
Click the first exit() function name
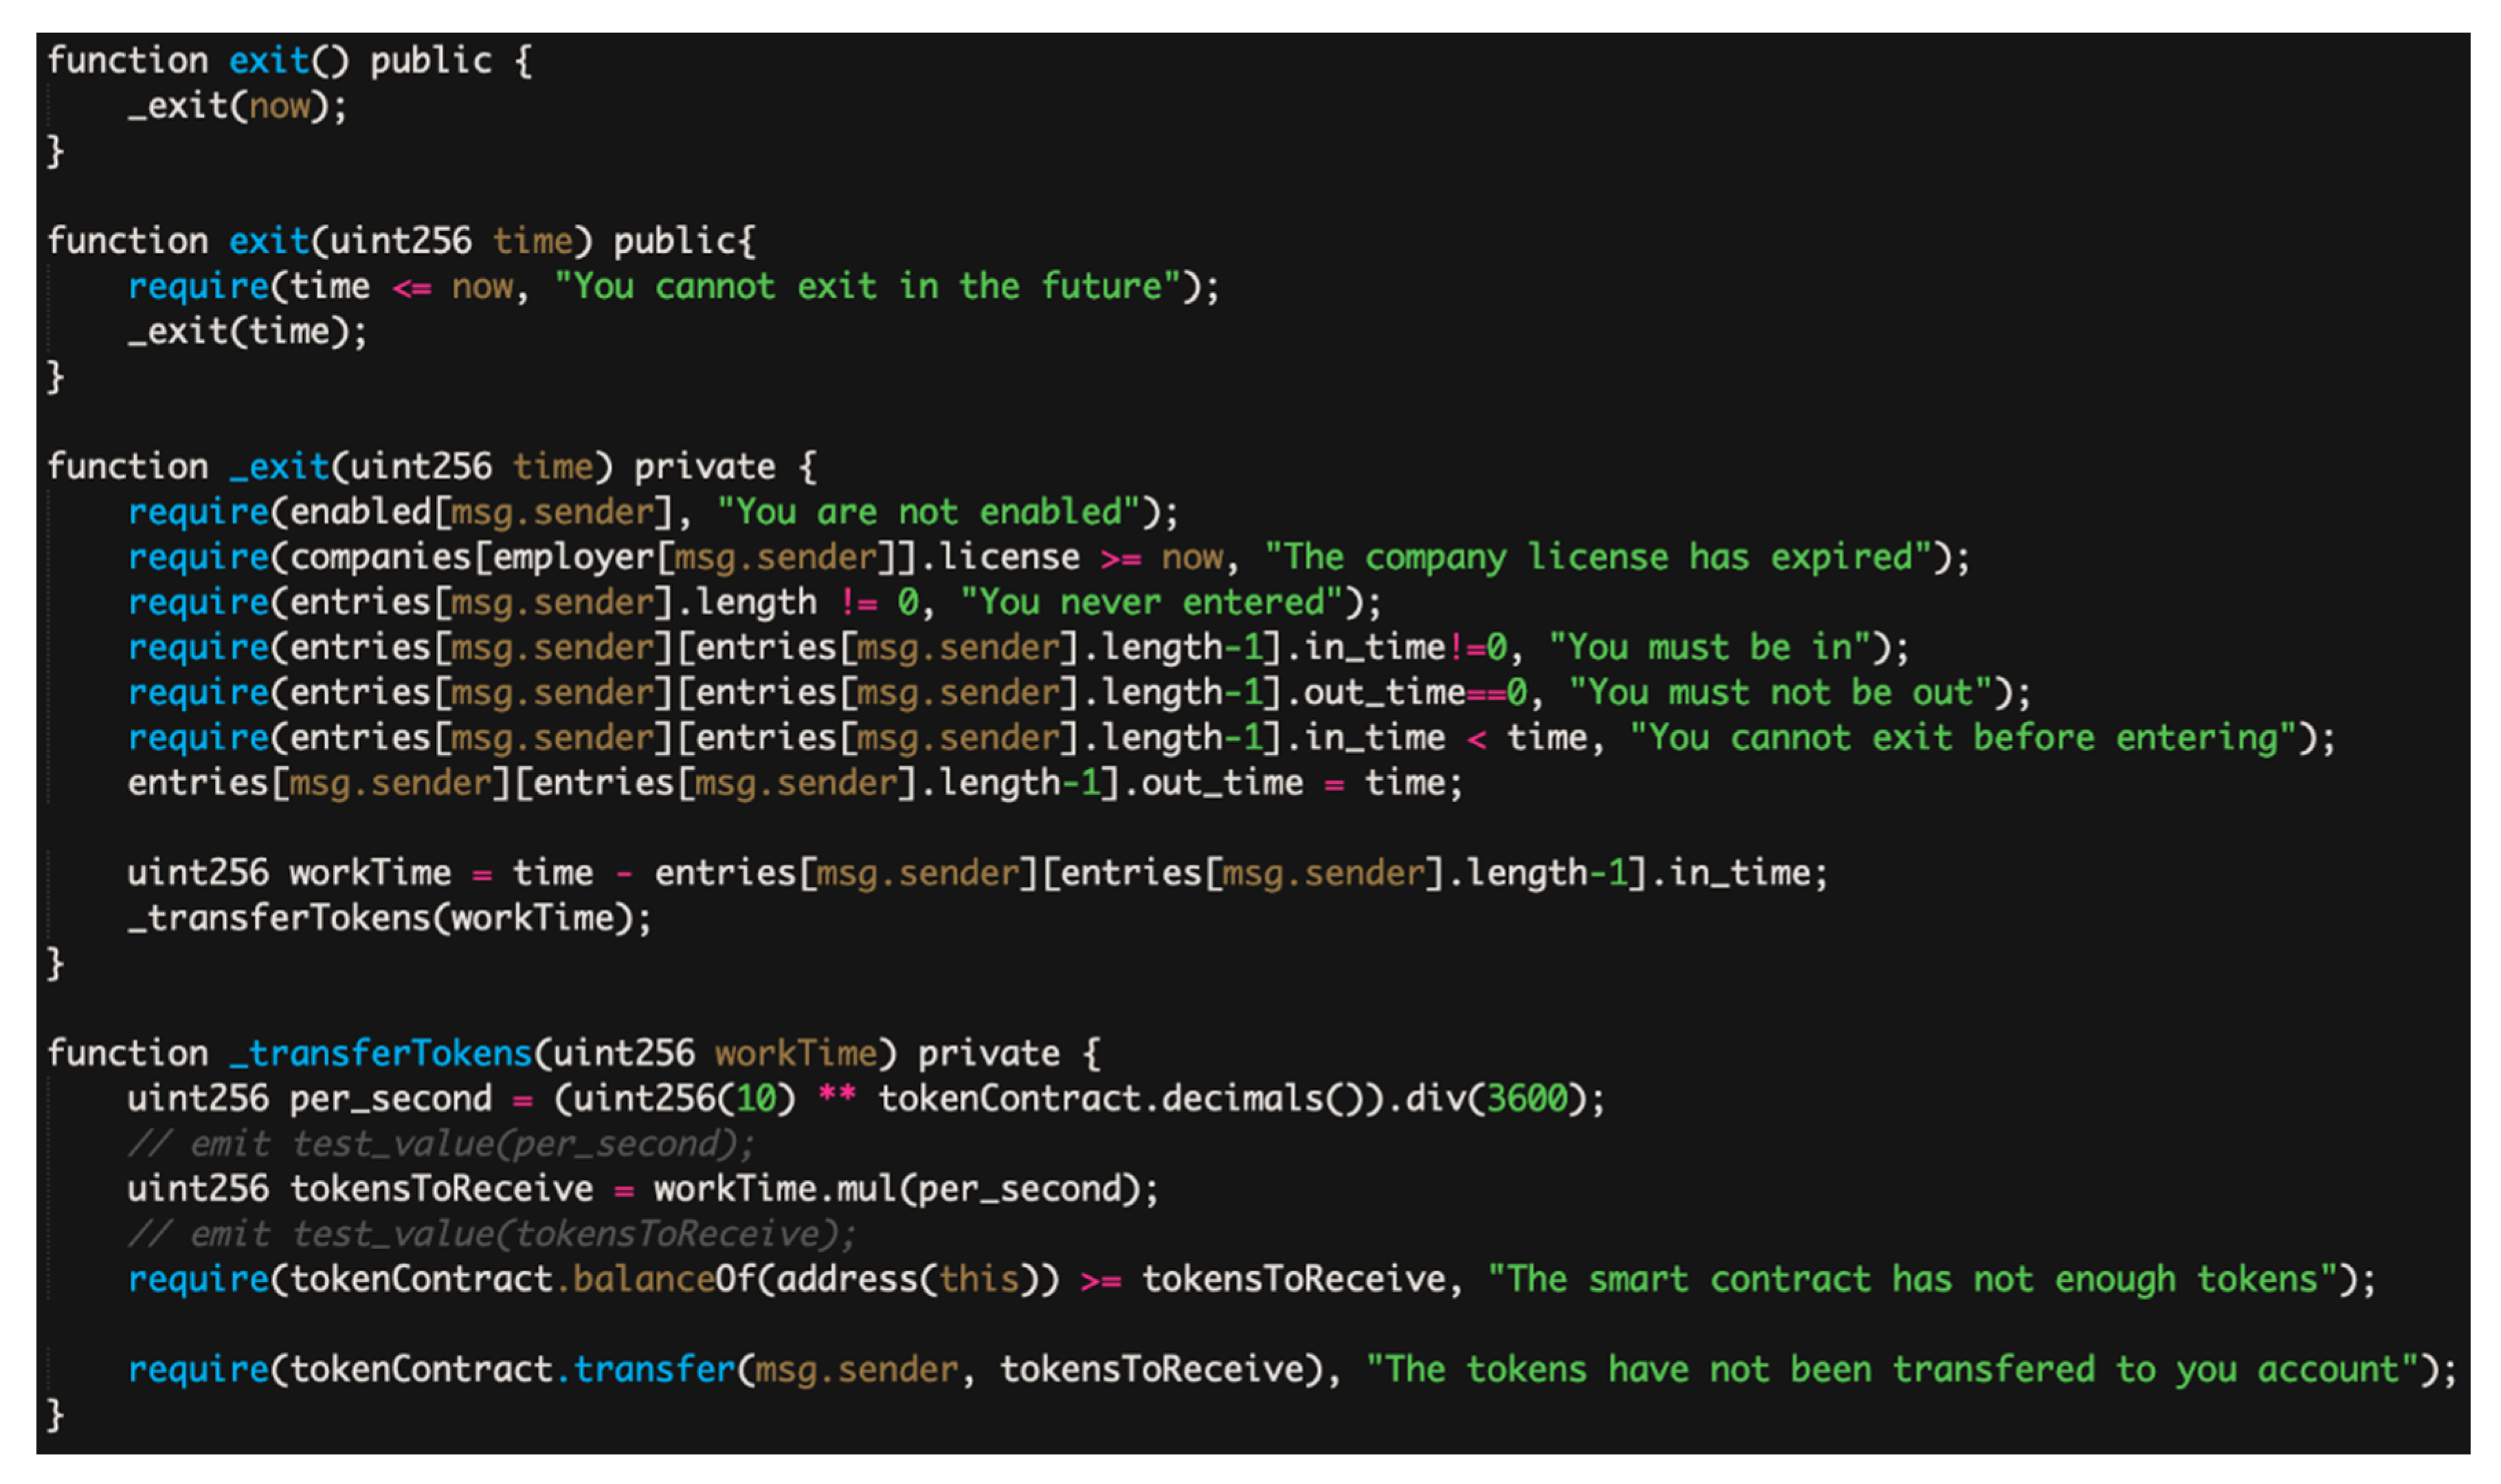[268, 61]
